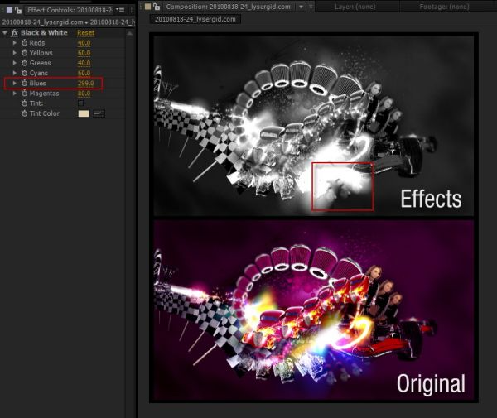Click the Blues value 299.0
The width and height of the screenshot is (497, 418).
[85, 84]
